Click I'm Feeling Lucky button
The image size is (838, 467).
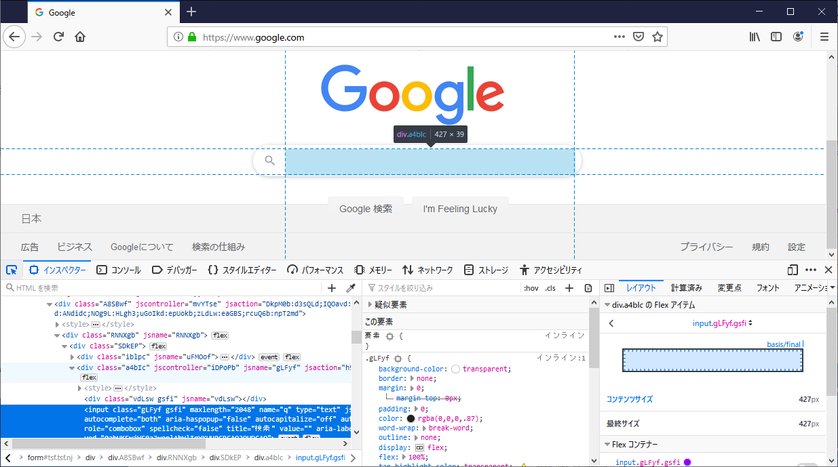460,209
